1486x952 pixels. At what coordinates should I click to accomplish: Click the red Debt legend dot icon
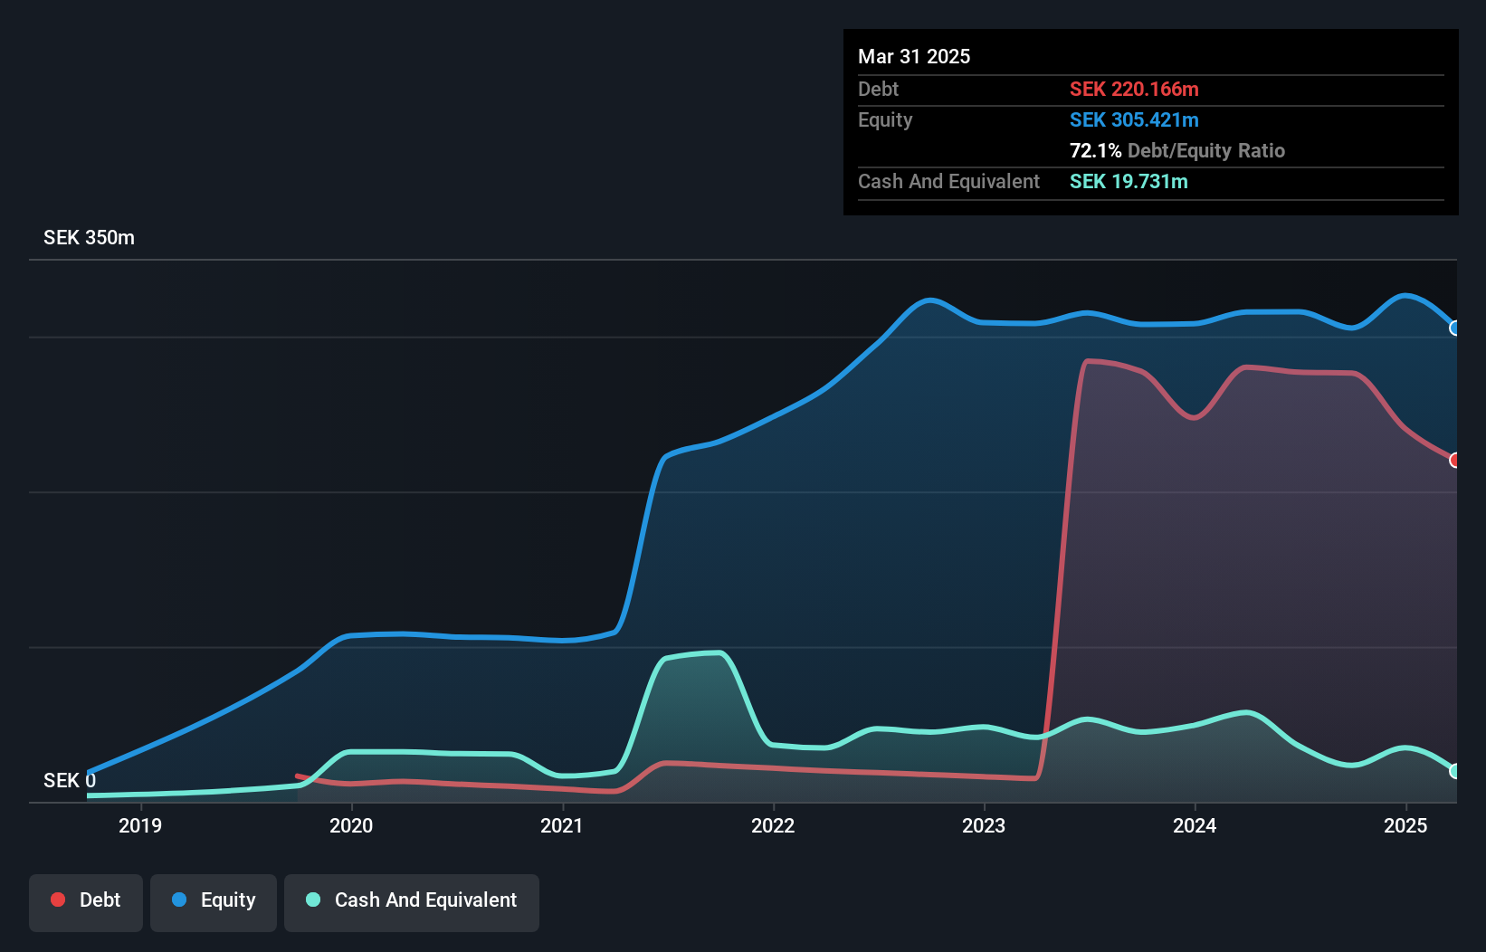pyautogui.click(x=57, y=900)
